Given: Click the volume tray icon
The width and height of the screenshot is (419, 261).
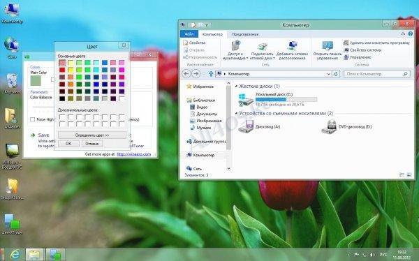Looking at the screenshot, I should click(x=372, y=255).
